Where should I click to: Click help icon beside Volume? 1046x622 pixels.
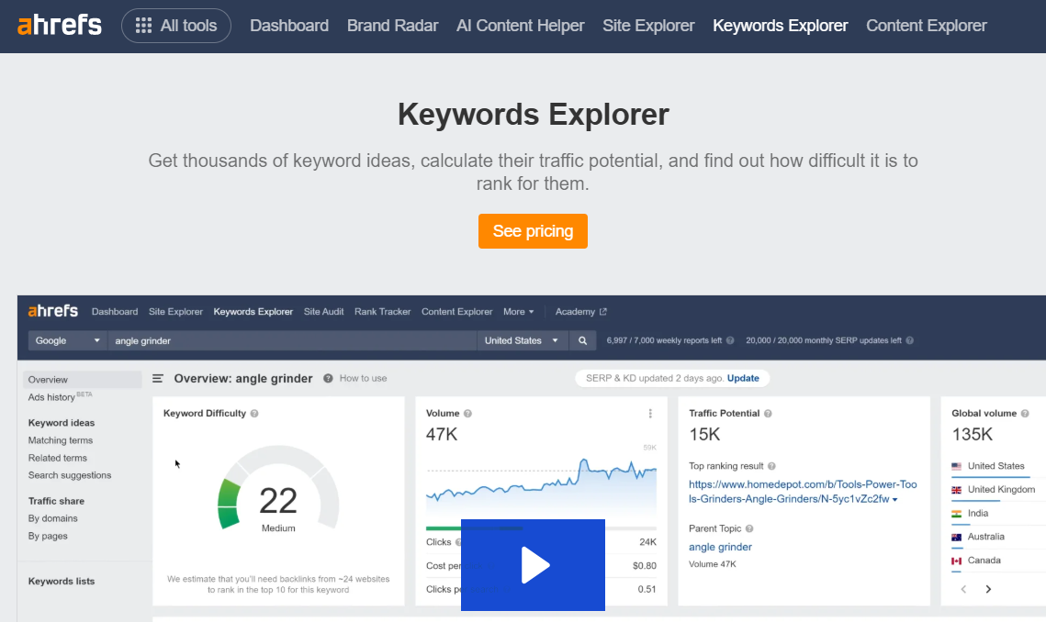click(467, 414)
